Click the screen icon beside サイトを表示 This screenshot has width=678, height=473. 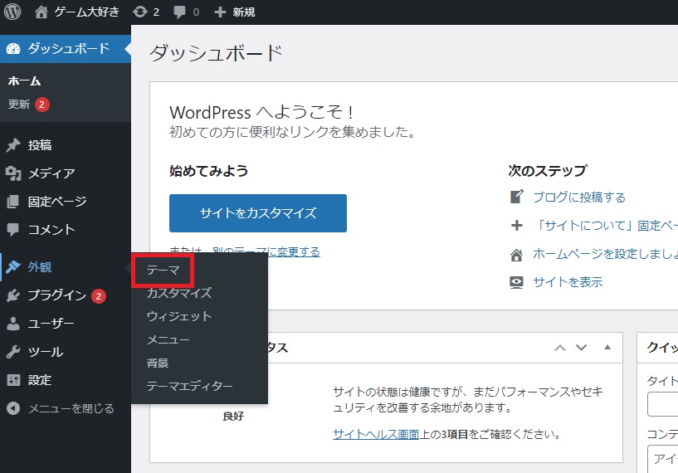pyautogui.click(x=516, y=282)
